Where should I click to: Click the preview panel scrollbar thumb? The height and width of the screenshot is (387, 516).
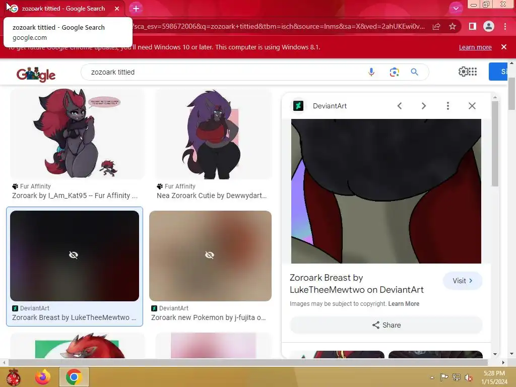click(495, 144)
